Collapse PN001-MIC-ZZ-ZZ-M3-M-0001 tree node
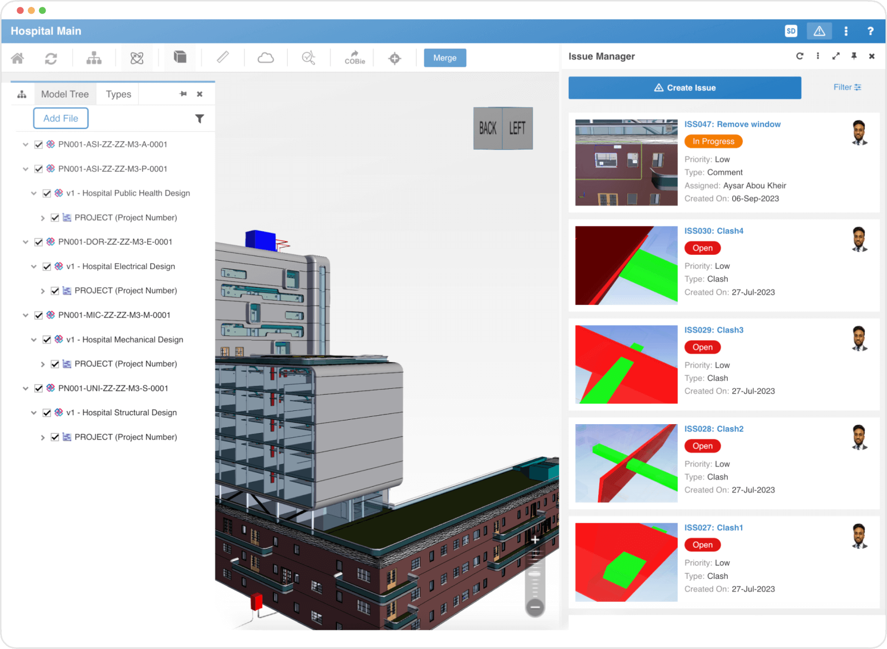 [x=26, y=315]
